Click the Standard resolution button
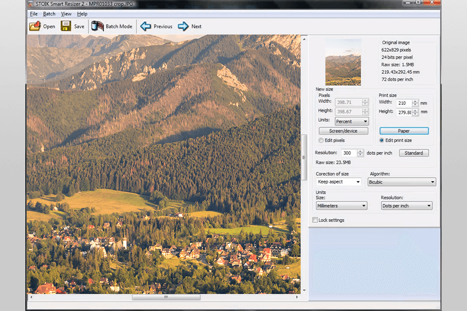The width and height of the screenshot is (467, 311). click(x=414, y=153)
